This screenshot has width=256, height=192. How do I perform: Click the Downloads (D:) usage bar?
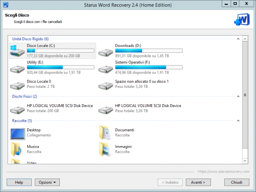click(149, 51)
